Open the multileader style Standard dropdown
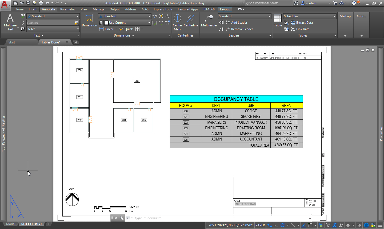The height and width of the screenshot is (229, 384). (244, 16)
